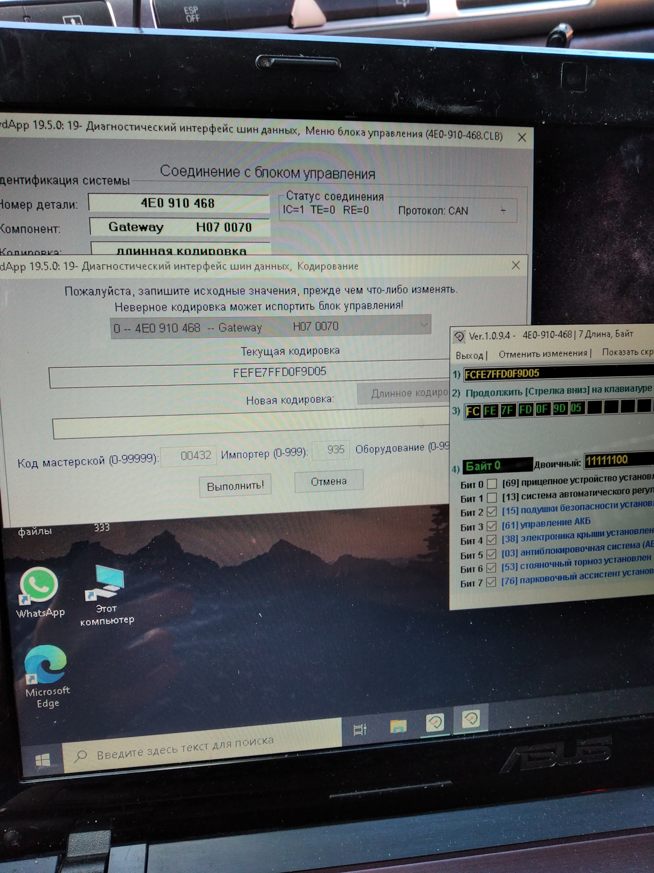Open the Gateway H07 0070 module dropdown
654x873 pixels.
(270, 326)
